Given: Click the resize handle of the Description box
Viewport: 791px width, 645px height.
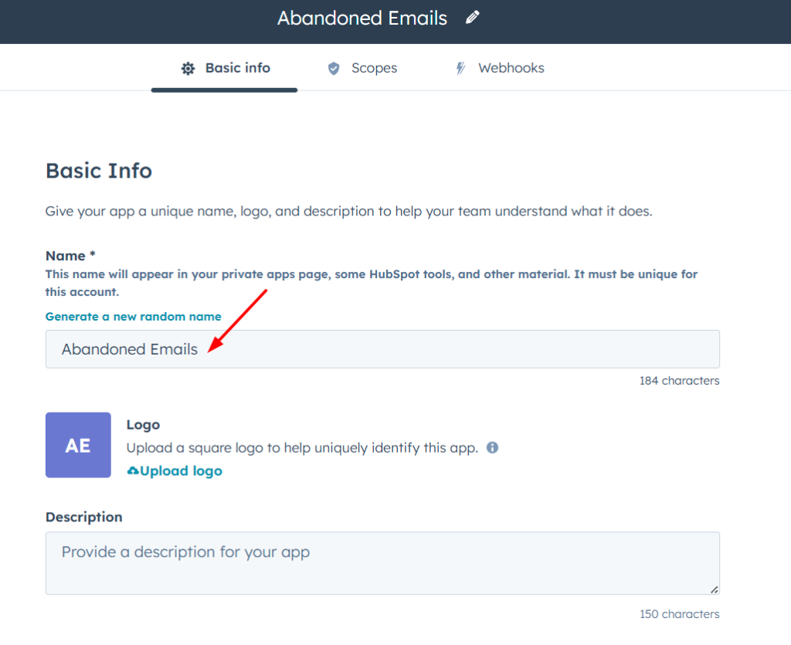Looking at the screenshot, I should tap(714, 589).
